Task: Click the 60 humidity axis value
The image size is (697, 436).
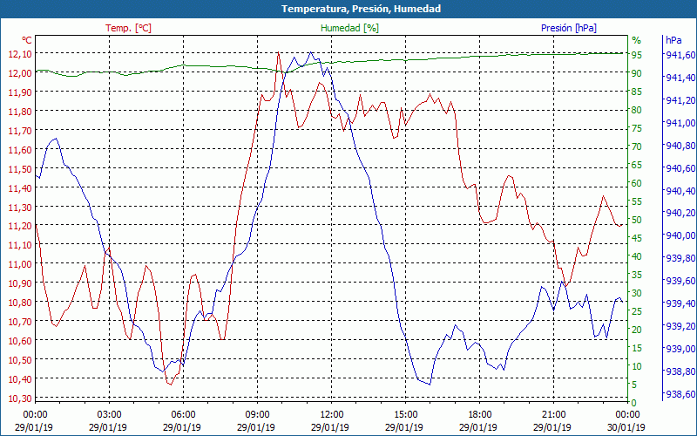Action: pyautogui.click(x=637, y=183)
